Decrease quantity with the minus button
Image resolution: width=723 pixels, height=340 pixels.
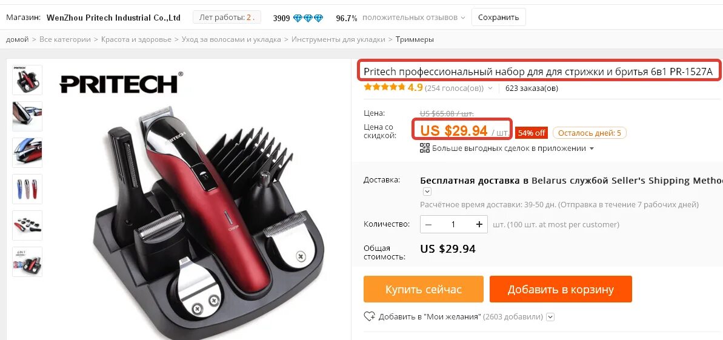pyautogui.click(x=428, y=224)
